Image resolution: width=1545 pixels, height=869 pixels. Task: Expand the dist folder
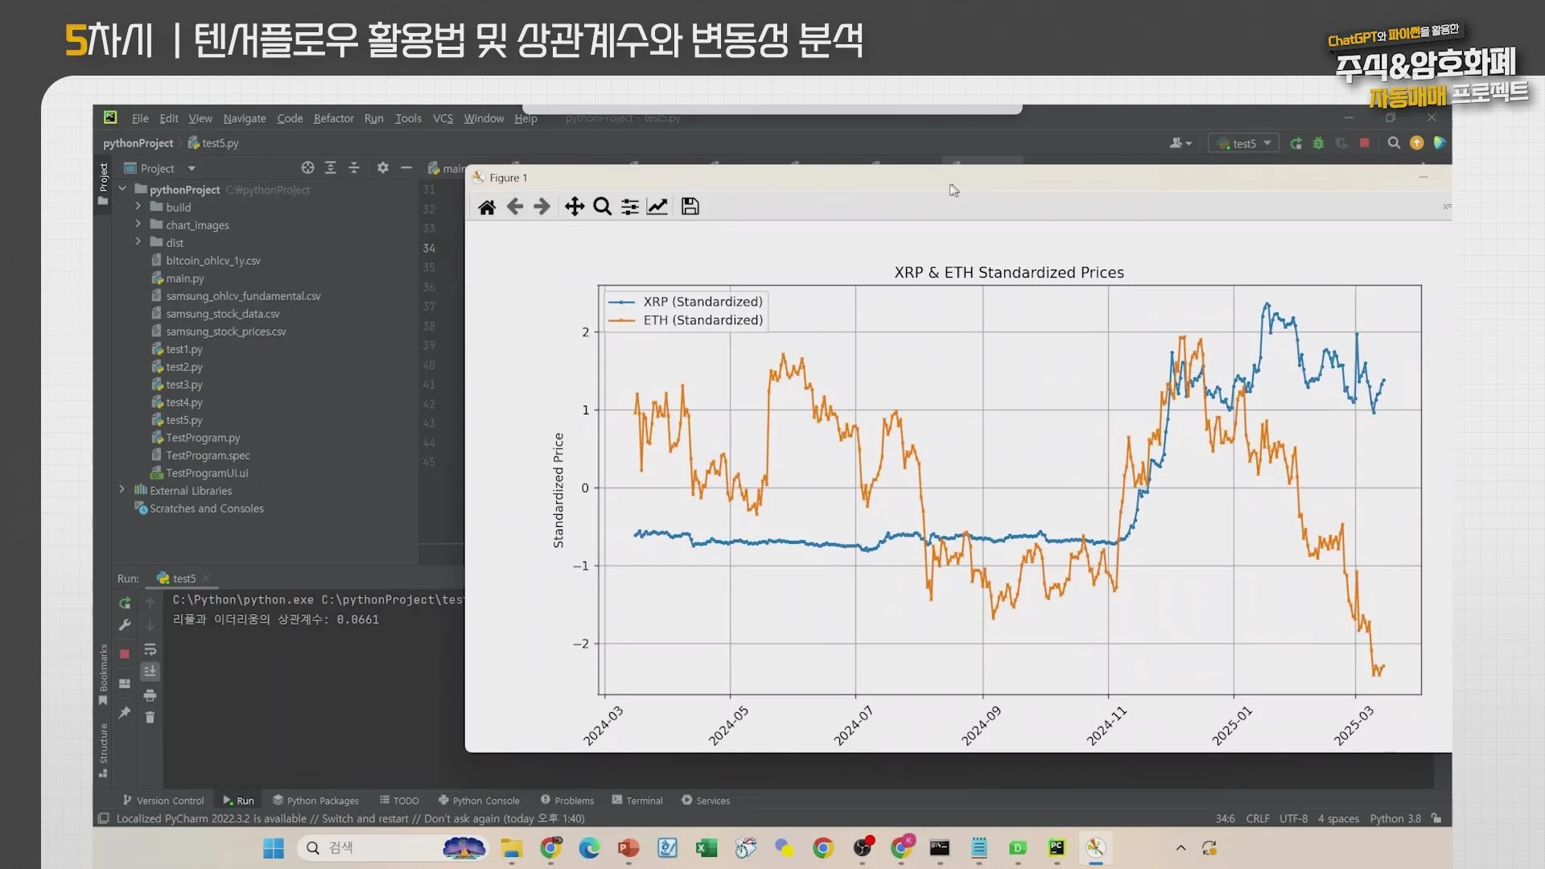tap(138, 242)
